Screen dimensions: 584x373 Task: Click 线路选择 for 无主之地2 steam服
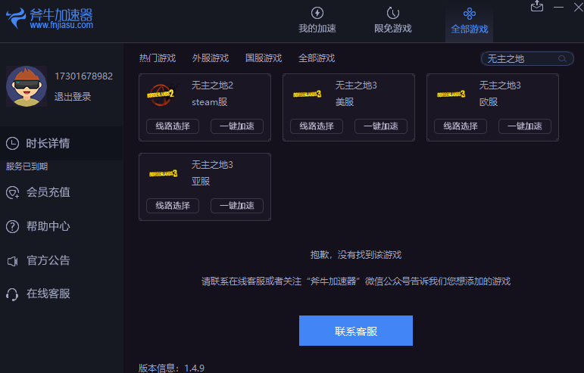[173, 126]
